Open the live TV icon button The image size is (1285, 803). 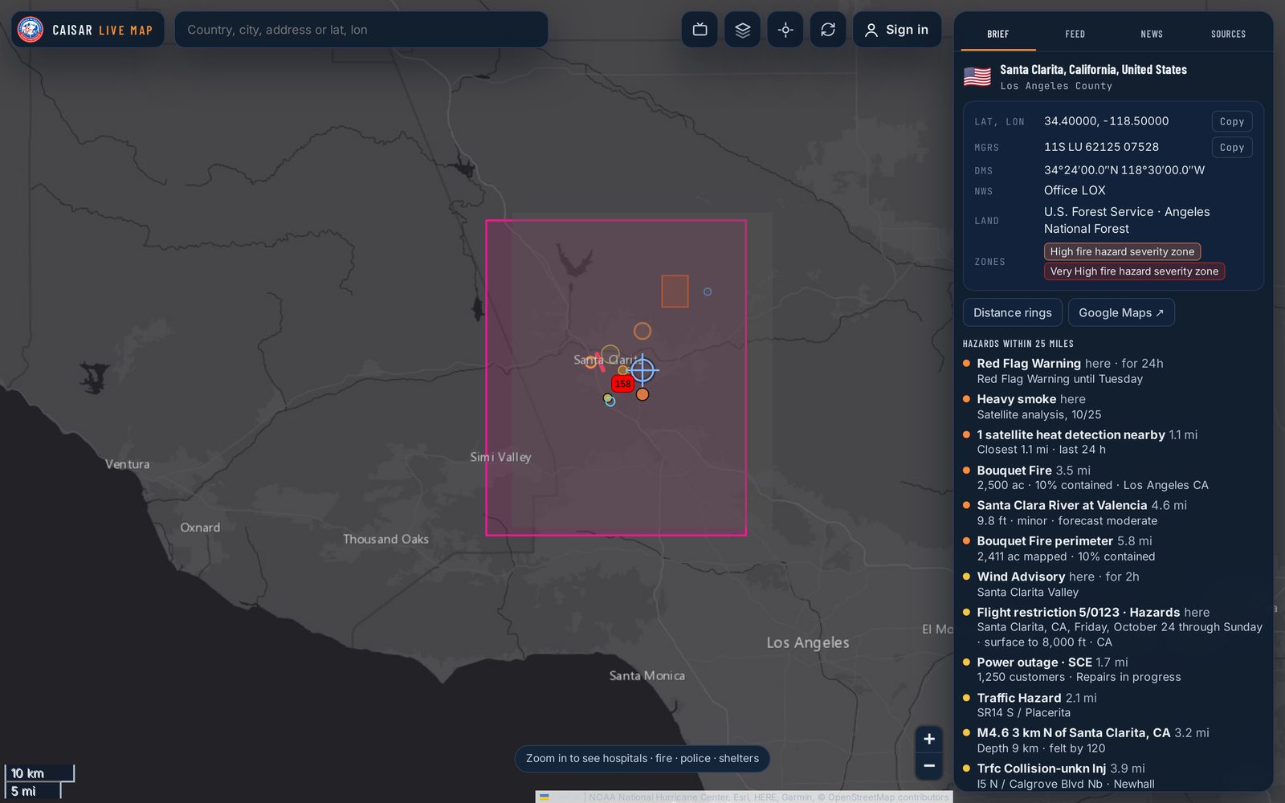[x=700, y=30]
